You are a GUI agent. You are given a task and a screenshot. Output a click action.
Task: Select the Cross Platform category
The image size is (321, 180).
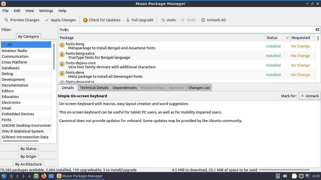26,62
